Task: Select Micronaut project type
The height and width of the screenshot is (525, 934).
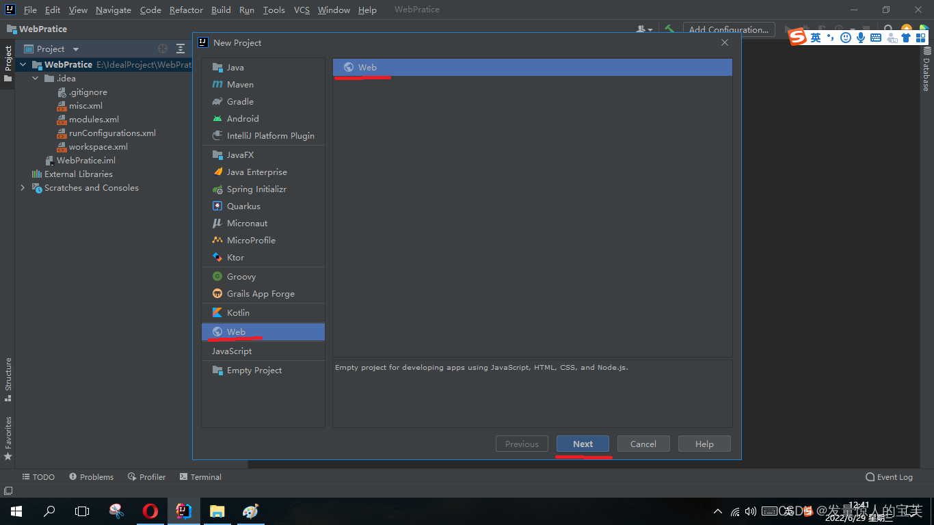Action: tap(263, 223)
